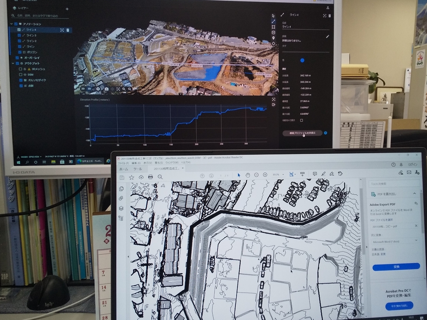Open help for elevation profile
The width and height of the screenshot is (427, 320).
(326, 133)
